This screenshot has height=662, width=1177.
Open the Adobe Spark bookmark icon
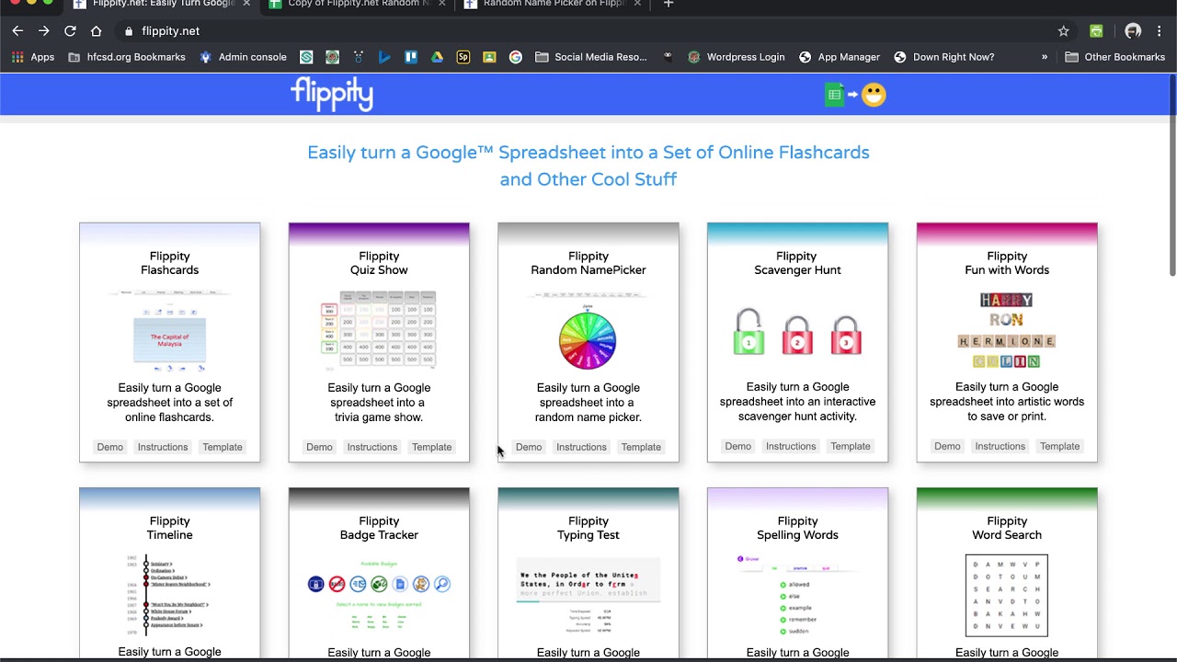(x=463, y=57)
